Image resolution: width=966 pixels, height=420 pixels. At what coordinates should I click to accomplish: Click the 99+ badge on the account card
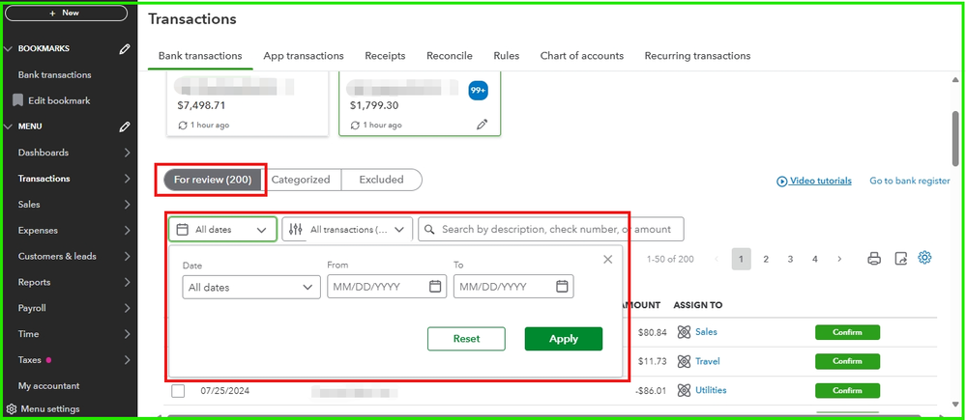point(478,90)
